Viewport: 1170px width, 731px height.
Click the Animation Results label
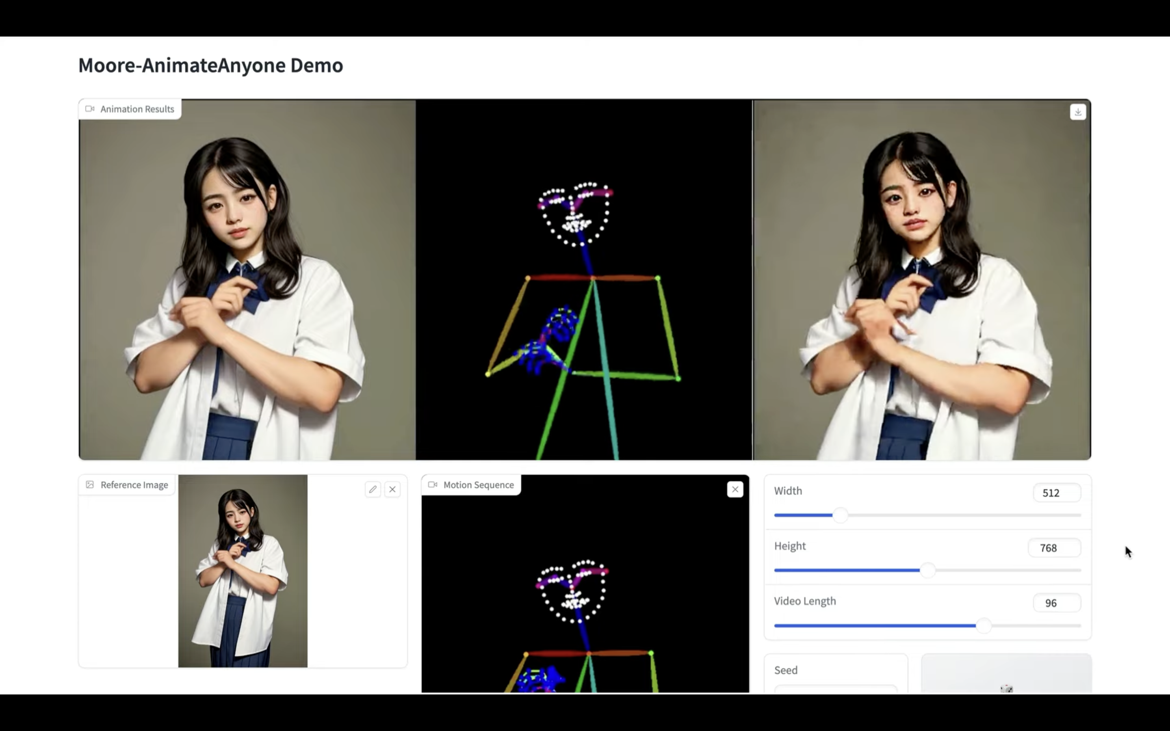tap(137, 109)
